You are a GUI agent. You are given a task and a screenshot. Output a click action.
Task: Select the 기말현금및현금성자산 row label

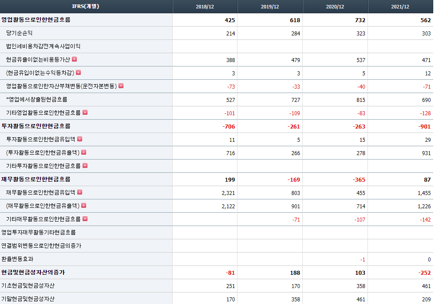(28, 299)
